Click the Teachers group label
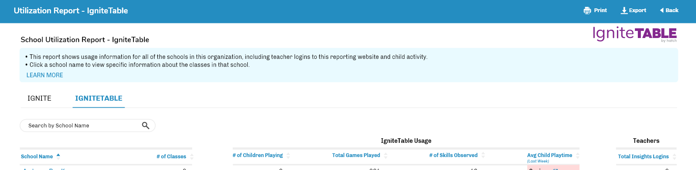The image size is (696, 170). [x=646, y=141]
